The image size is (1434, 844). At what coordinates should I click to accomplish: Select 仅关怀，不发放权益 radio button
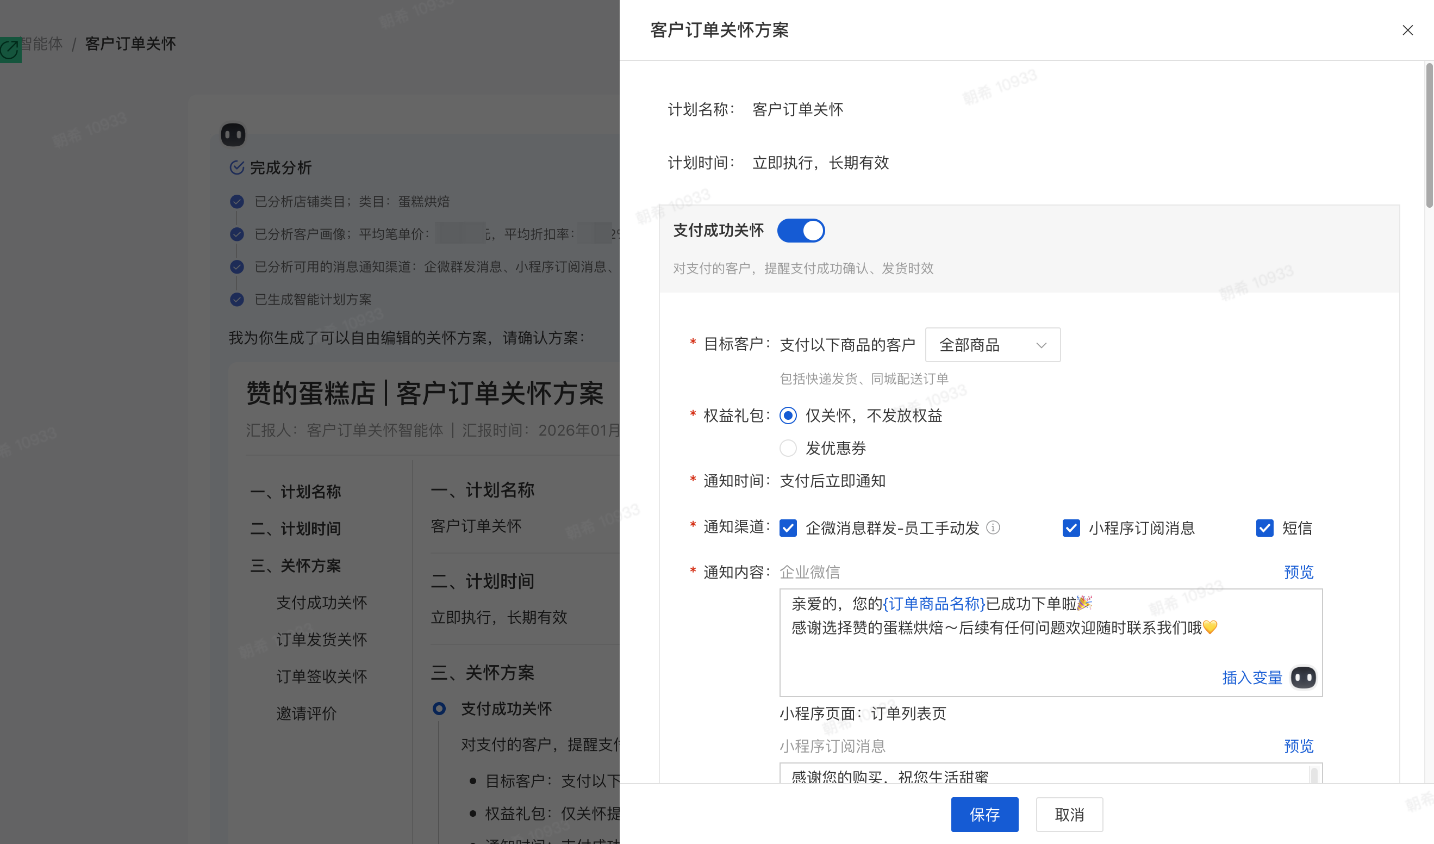pyautogui.click(x=788, y=416)
